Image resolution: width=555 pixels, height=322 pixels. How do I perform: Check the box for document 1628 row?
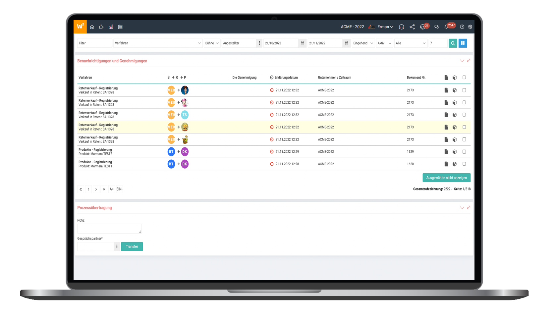pos(464,164)
